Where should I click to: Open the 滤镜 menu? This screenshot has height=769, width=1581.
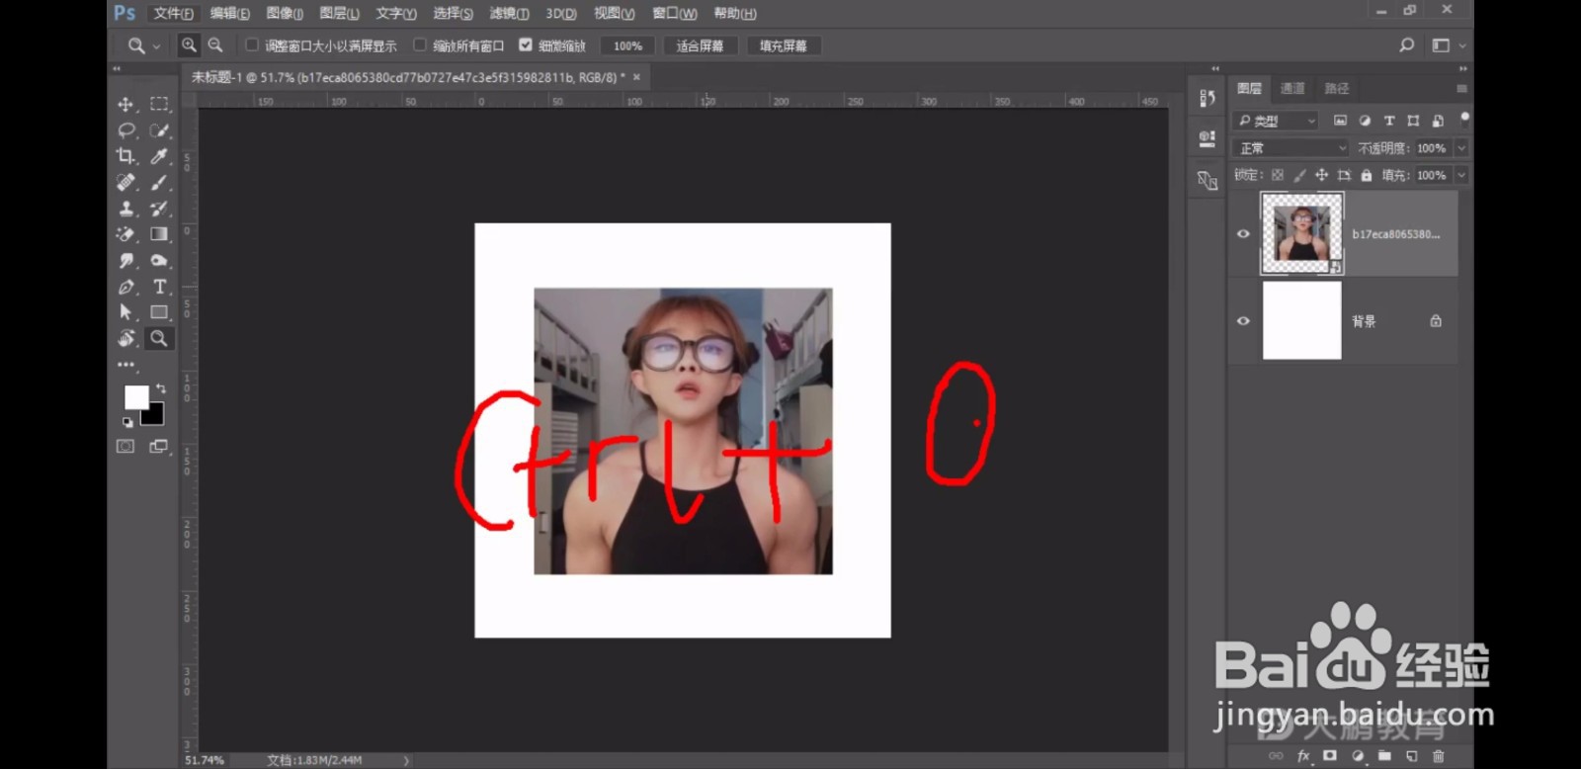tap(509, 13)
